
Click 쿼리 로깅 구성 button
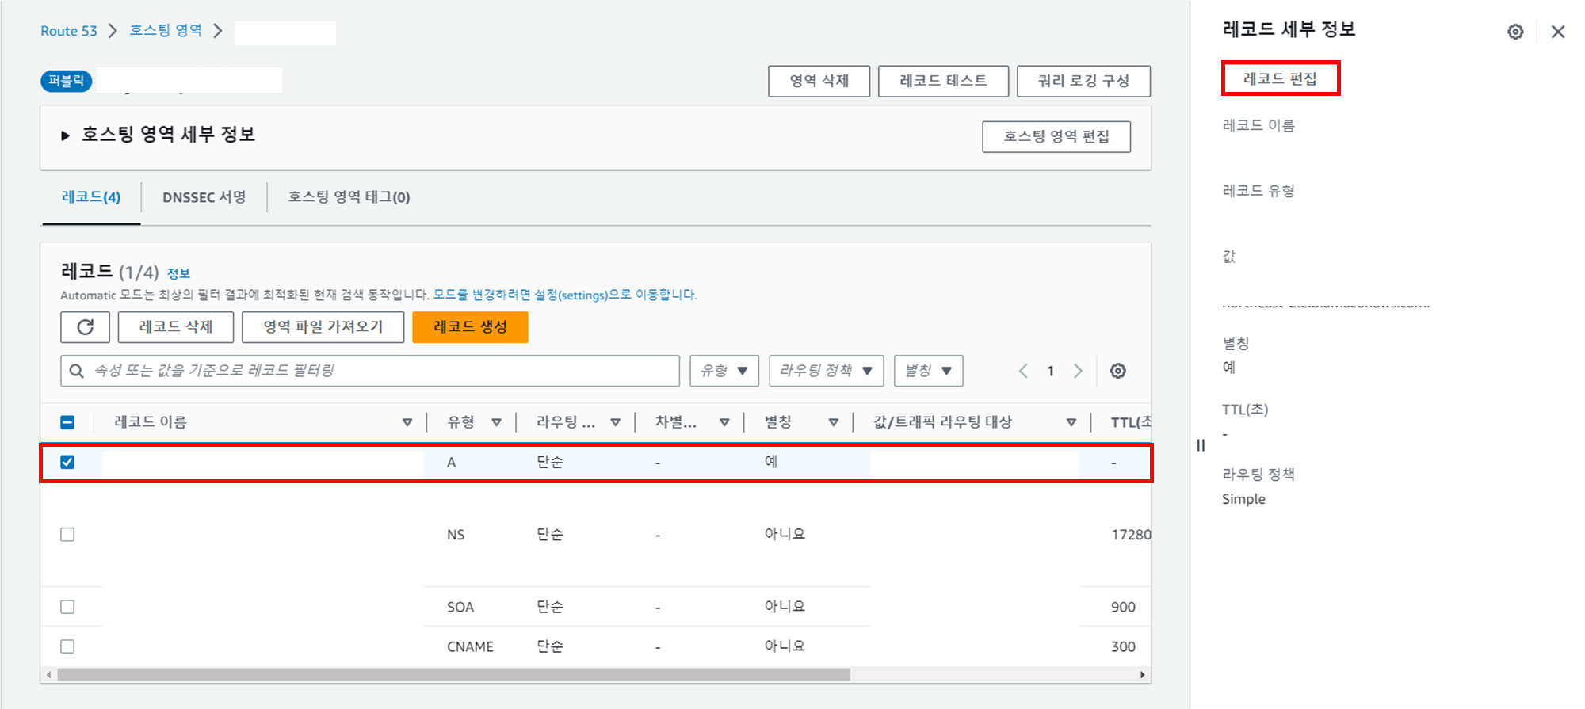[x=1083, y=81]
